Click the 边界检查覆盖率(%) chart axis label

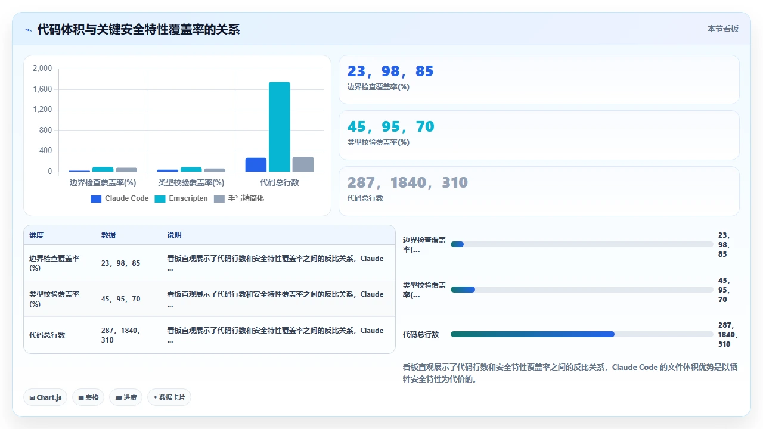103,182
